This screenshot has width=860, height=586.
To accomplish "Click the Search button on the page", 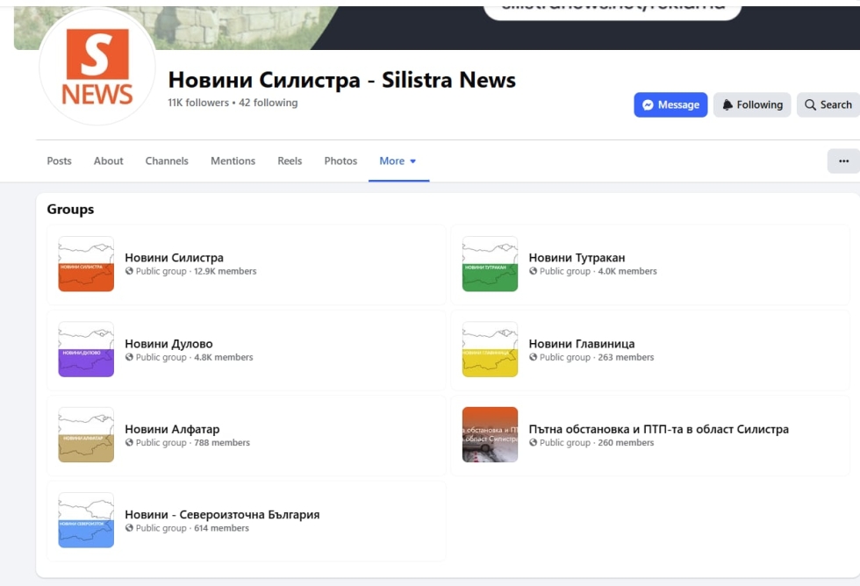I will [828, 105].
